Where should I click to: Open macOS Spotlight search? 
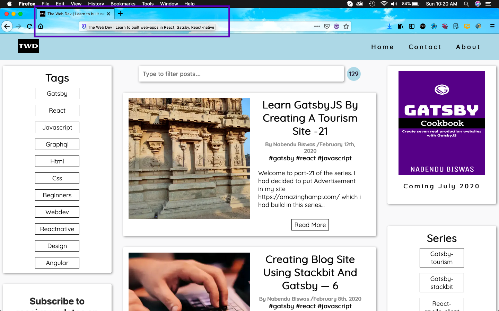[466, 4]
